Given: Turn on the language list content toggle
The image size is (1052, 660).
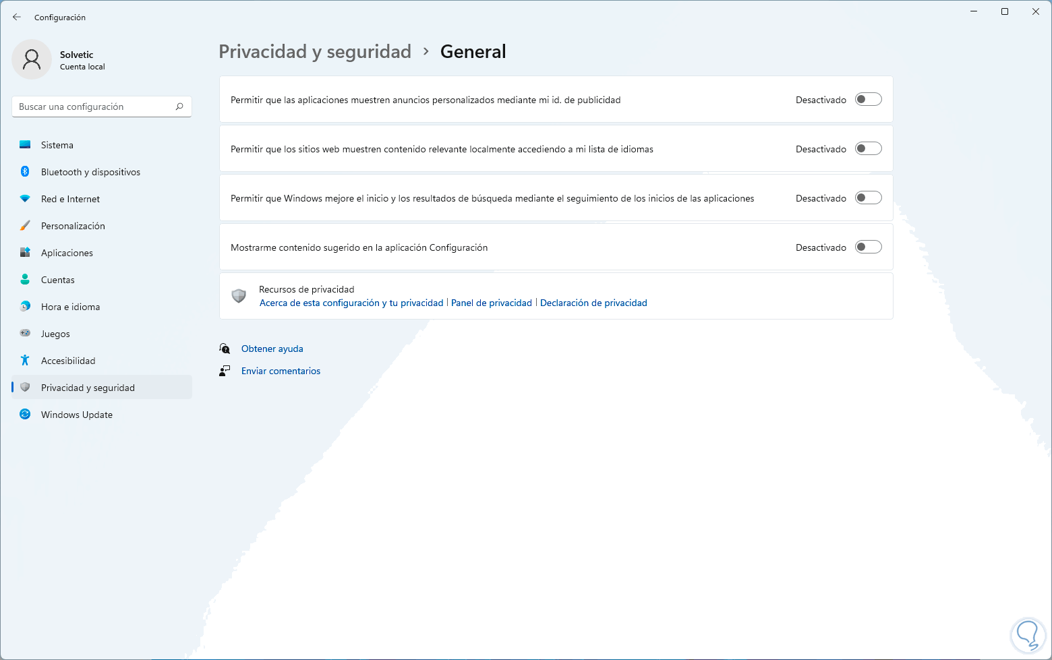Looking at the screenshot, I should pyautogui.click(x=868, y=149).
